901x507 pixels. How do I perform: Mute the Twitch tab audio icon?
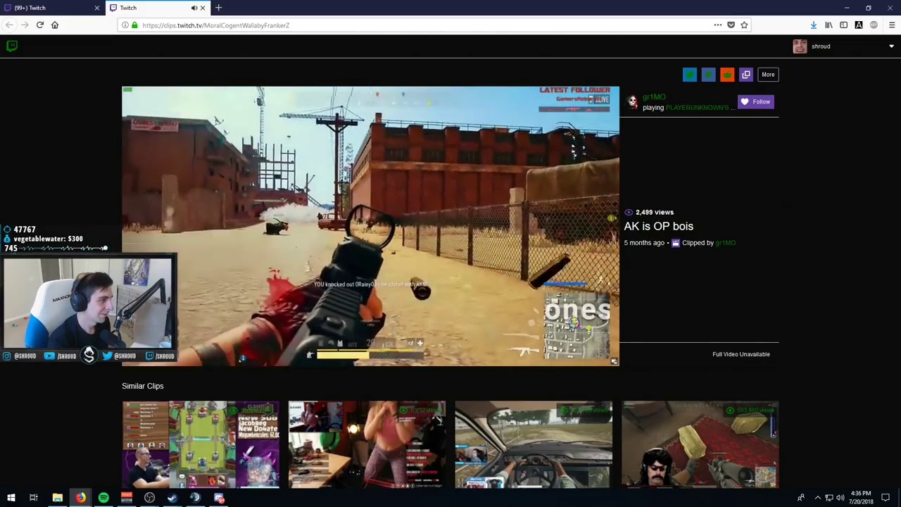click(x=194, y=8)
